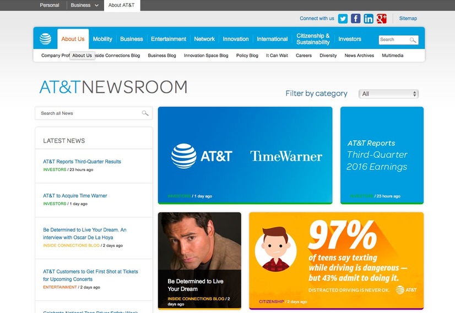Go to Inside Connections Blog

[x=118, y=56]
